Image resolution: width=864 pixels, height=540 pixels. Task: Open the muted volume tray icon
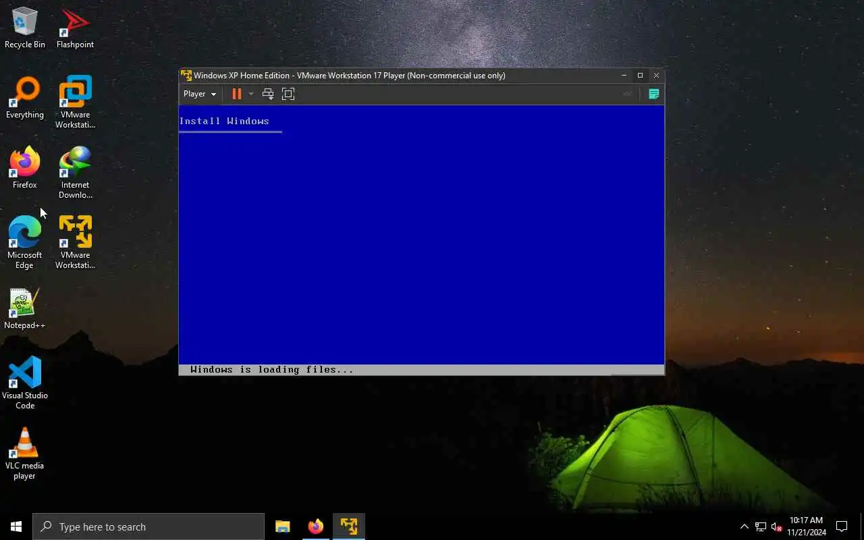tap(777, 526)
